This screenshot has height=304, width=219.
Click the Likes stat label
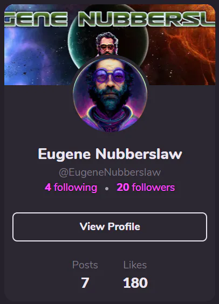(135, 265)
